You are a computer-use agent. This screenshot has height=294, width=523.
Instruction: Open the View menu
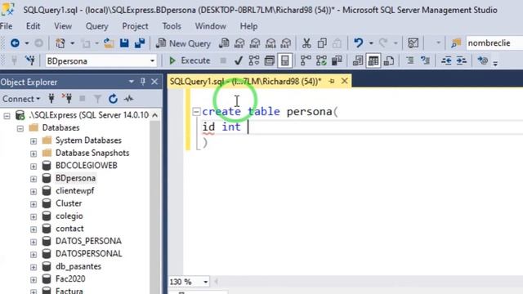(63, 26)
